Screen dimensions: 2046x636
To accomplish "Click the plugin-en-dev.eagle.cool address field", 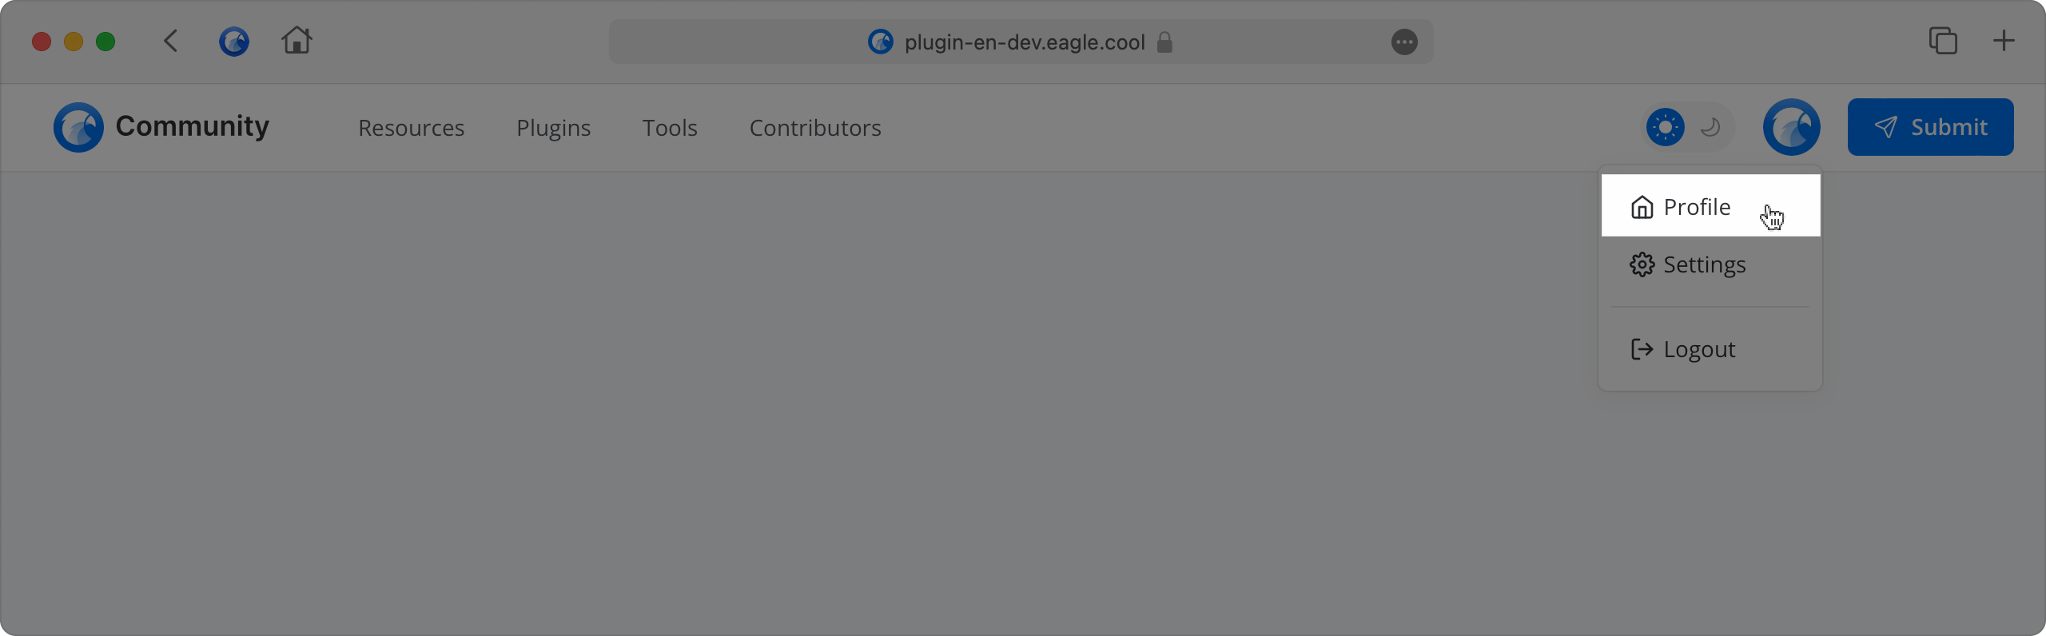I will 1021,42.
